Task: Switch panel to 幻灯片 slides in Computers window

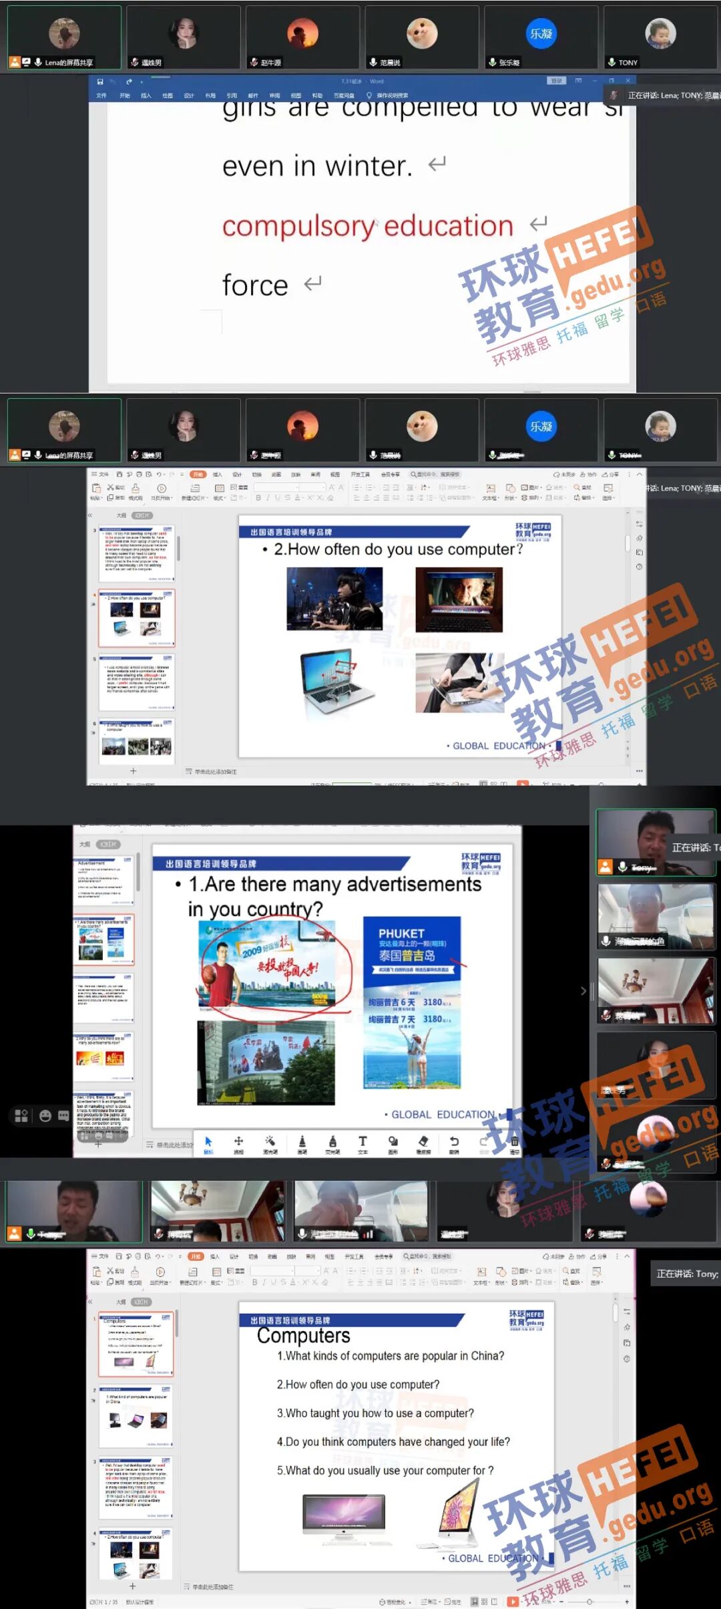Action: click(141, 1302)
